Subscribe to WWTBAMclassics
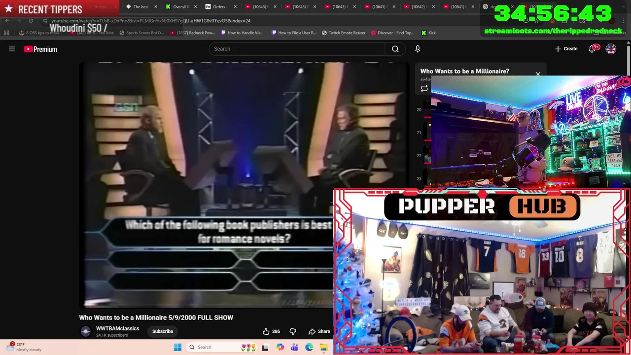The width and height of the screenshot is (631, 355). (x=162, y=331)
